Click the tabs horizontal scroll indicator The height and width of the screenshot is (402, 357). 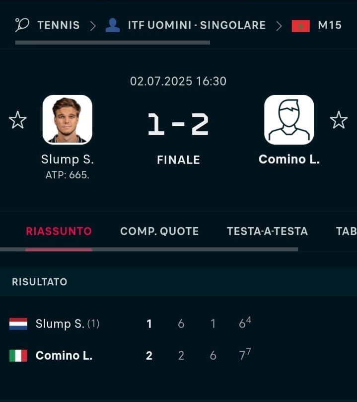click(x=149, y=249)
